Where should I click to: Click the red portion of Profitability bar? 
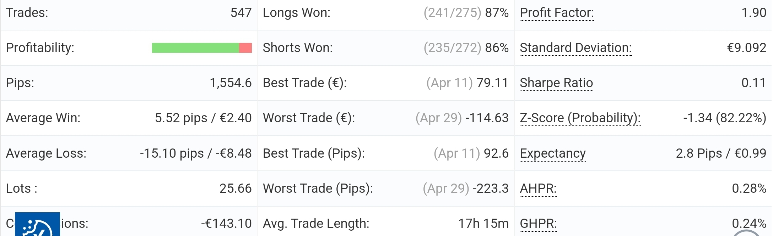click(245, 48)
